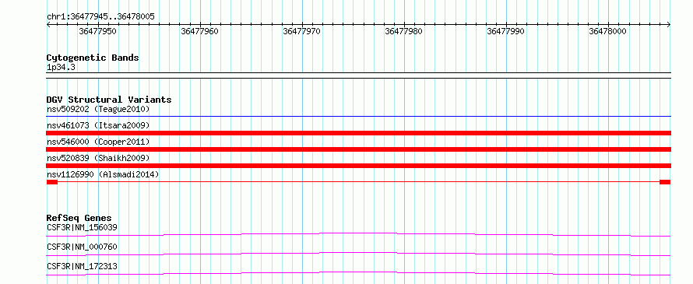
Task: Open the nsv1126990 (Alsmadi2014) label
Action: tap(103, 174)
